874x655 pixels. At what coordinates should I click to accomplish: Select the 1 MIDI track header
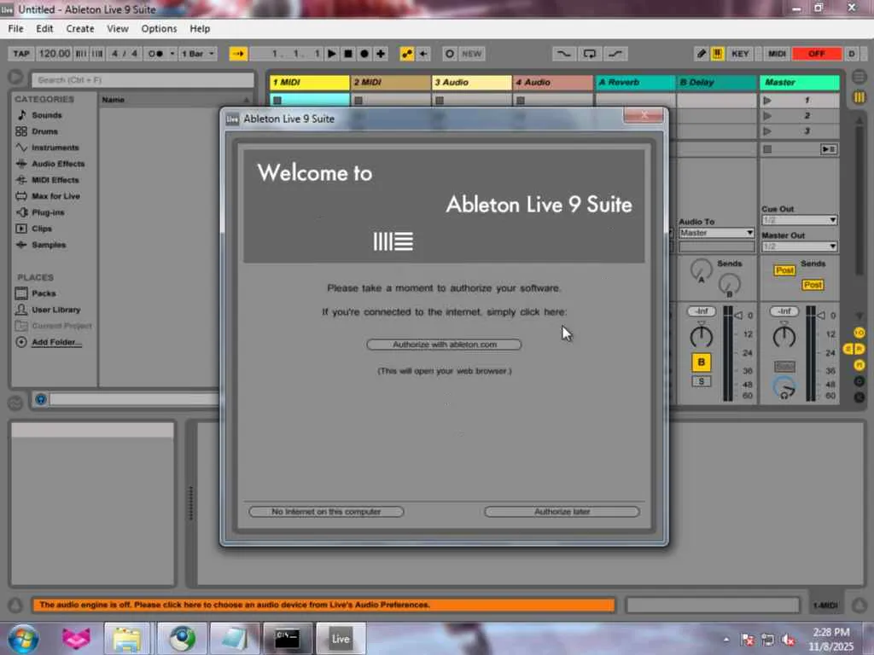309,83
